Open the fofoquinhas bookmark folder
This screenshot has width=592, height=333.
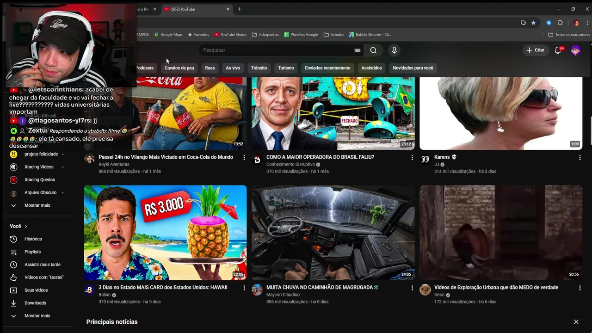[265, 35]
